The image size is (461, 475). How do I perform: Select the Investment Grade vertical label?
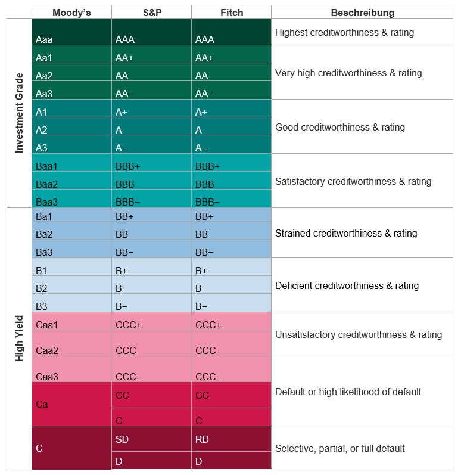coord(19,113)
